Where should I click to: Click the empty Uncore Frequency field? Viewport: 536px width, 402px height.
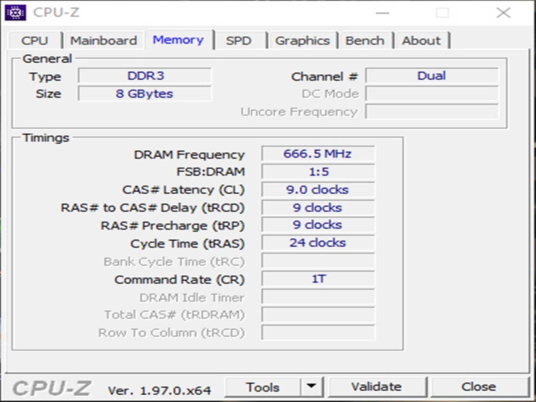[432, 112]
